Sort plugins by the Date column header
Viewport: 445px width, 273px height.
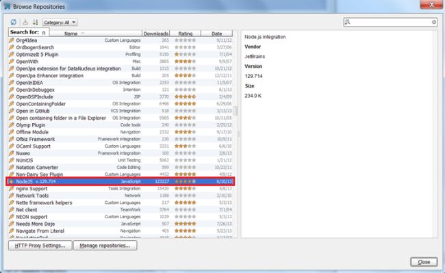click(217, 34)
